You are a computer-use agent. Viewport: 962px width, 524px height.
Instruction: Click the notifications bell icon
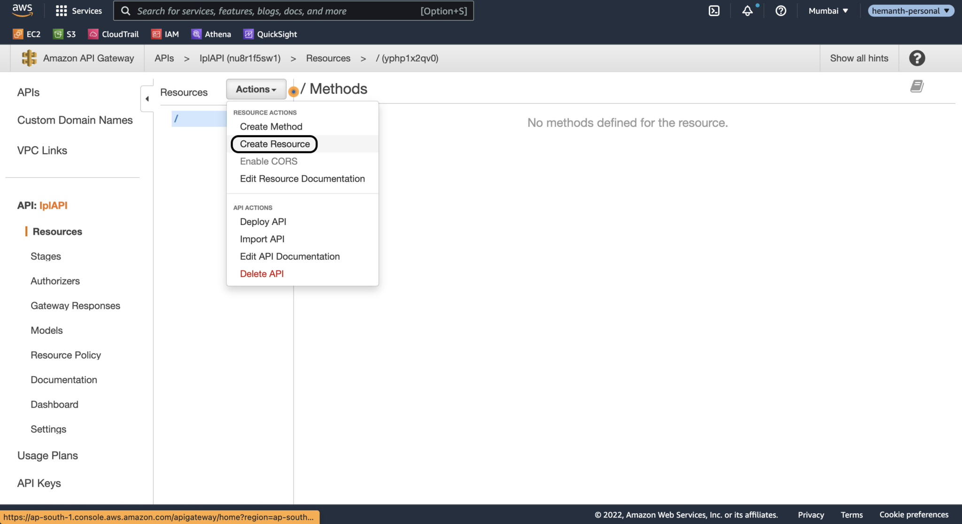[x=747, y=11]
